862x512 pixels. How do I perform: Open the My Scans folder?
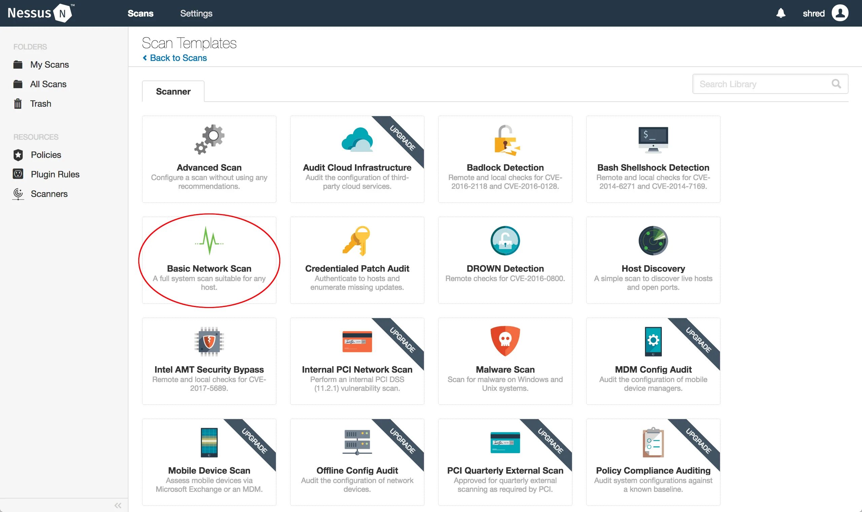point(49,65)
